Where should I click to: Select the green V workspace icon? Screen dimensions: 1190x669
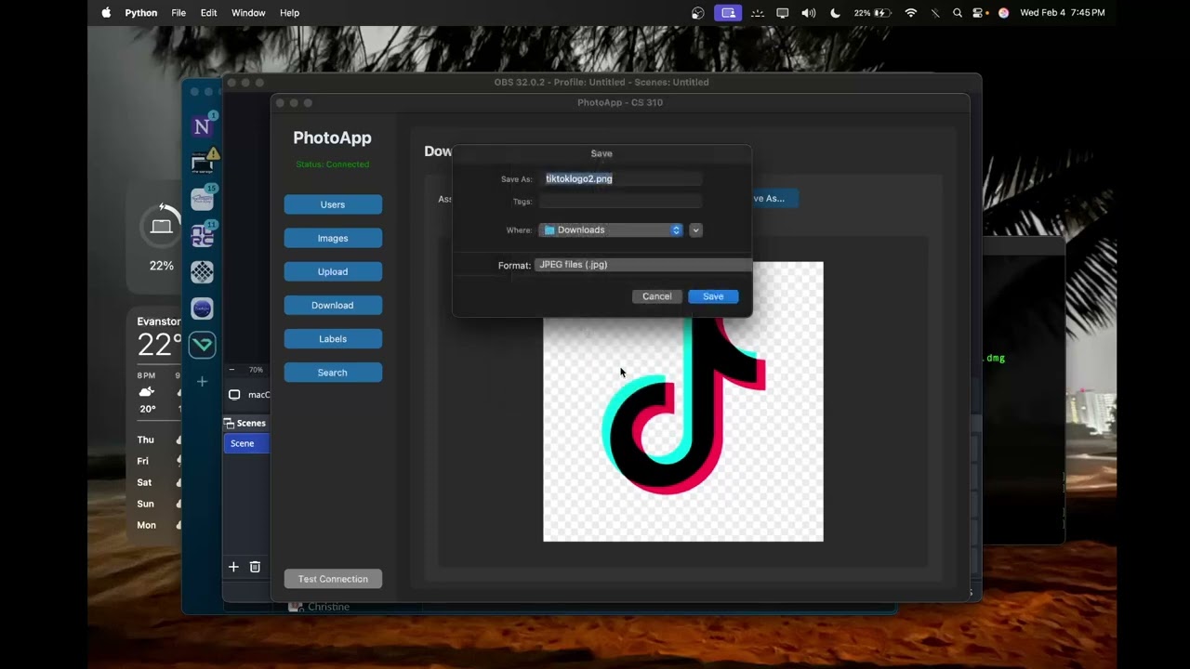202,345
